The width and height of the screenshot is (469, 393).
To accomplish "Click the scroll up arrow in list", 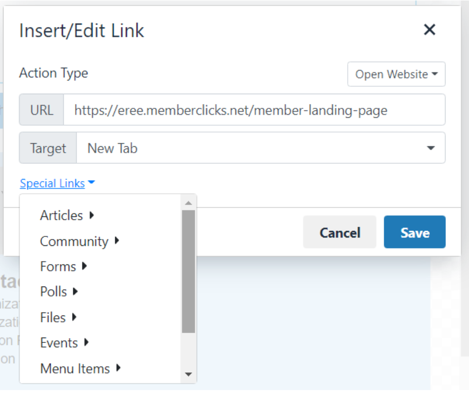I will (188, 202).
